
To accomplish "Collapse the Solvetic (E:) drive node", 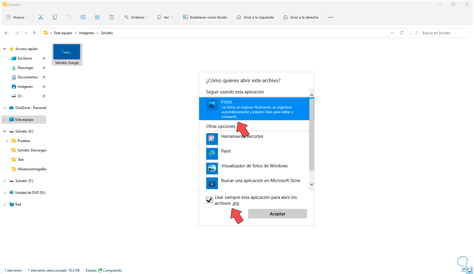I will pyautogui.click(x=5, y=131).
